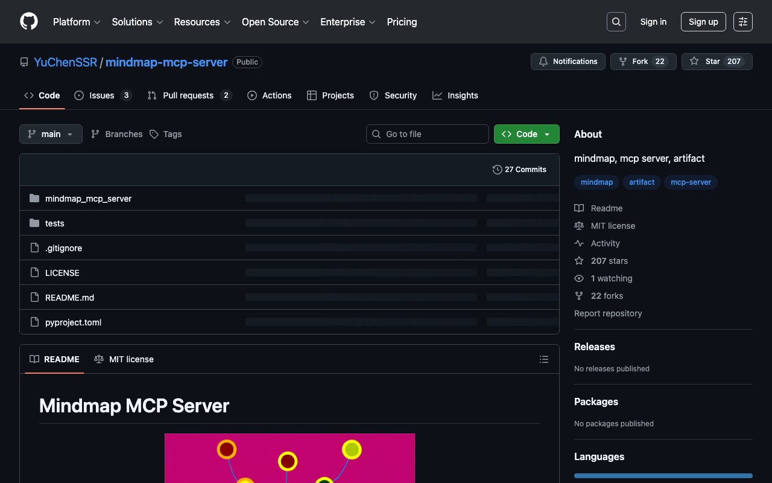This screenshot has height=483, width=772.
Task: Click the README outline list icon
Action: click(543, 359)
